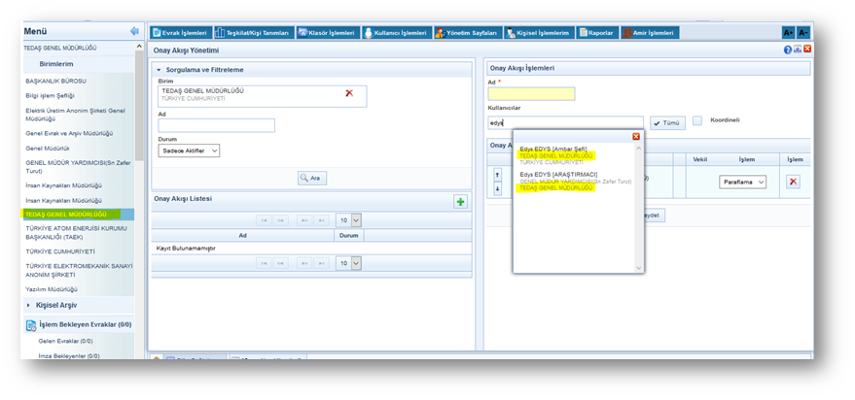855x400 pixels.
Task: Collapse the Menü sidebar with arrow icon
Action: click(x=134, y=31)
